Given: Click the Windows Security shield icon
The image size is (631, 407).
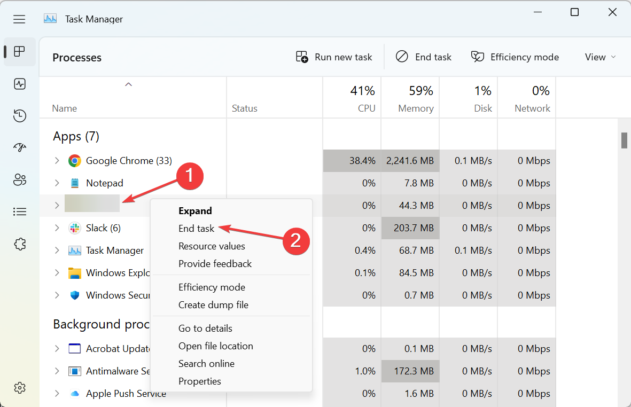Looking at the screenshot, I should [74, 295].
